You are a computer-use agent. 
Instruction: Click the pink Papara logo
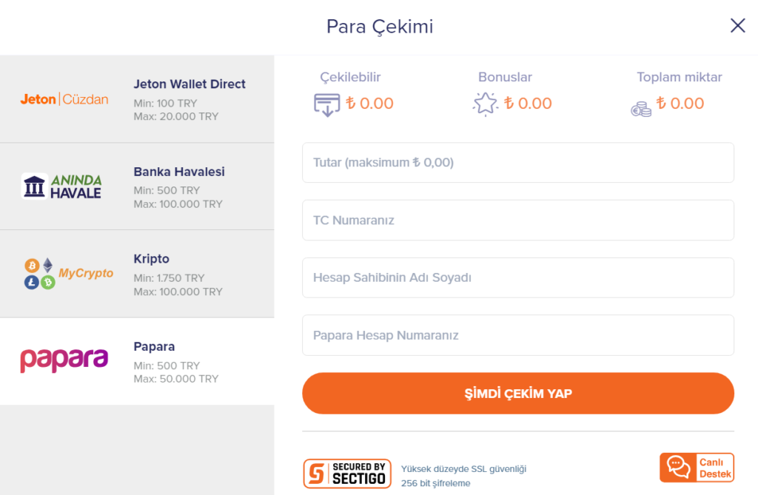coord(64,360)
